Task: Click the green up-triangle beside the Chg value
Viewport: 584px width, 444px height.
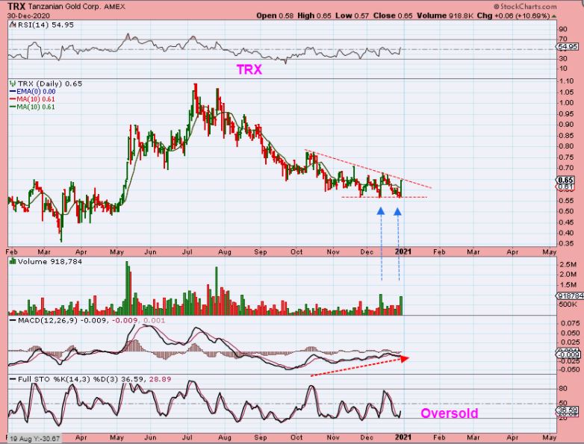Action: coord(554,16)
